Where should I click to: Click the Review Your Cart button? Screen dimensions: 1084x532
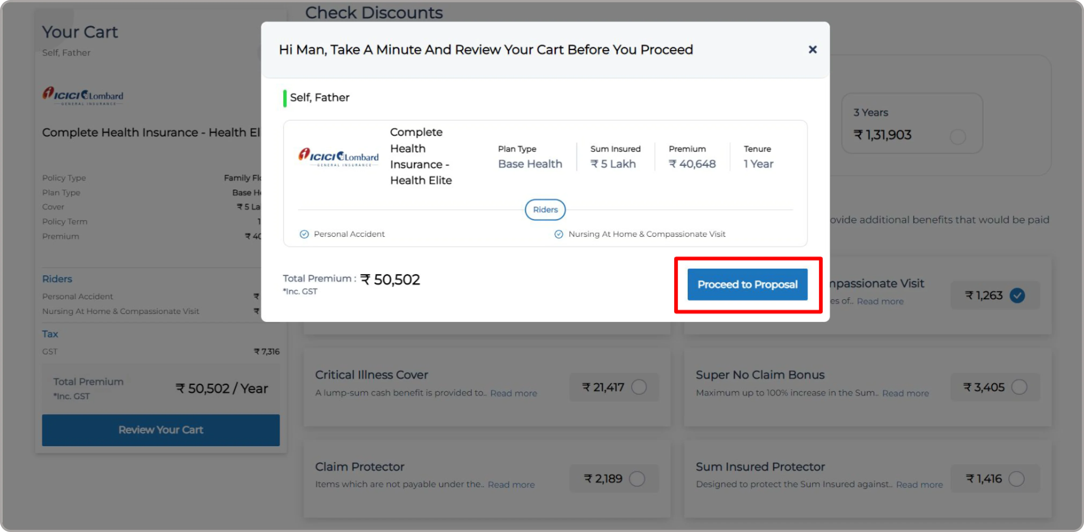pyautogui.click(x=161, y=430)
